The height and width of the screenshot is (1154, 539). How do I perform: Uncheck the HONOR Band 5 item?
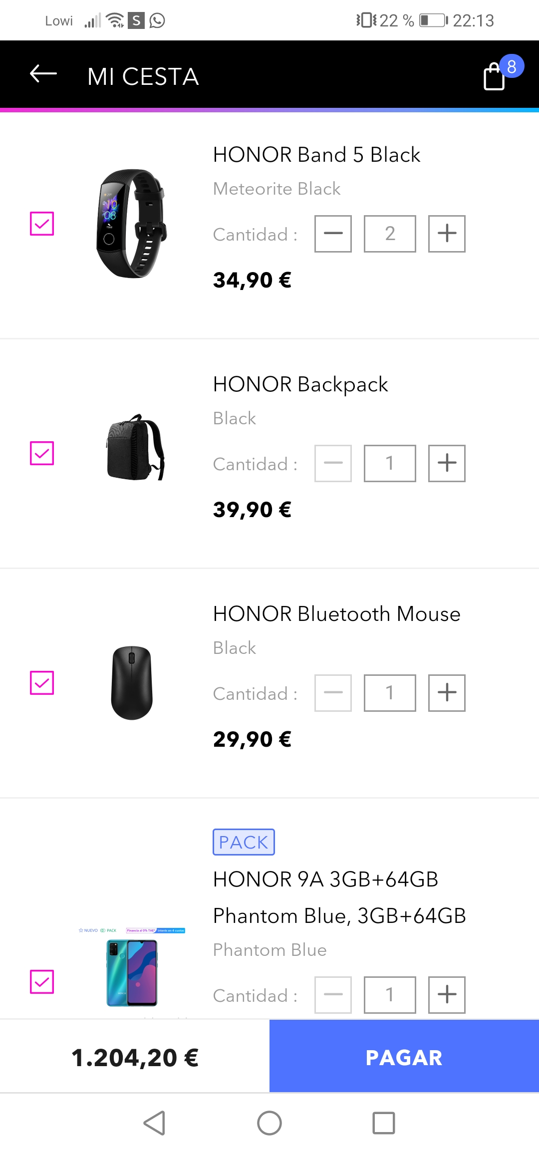42,224
